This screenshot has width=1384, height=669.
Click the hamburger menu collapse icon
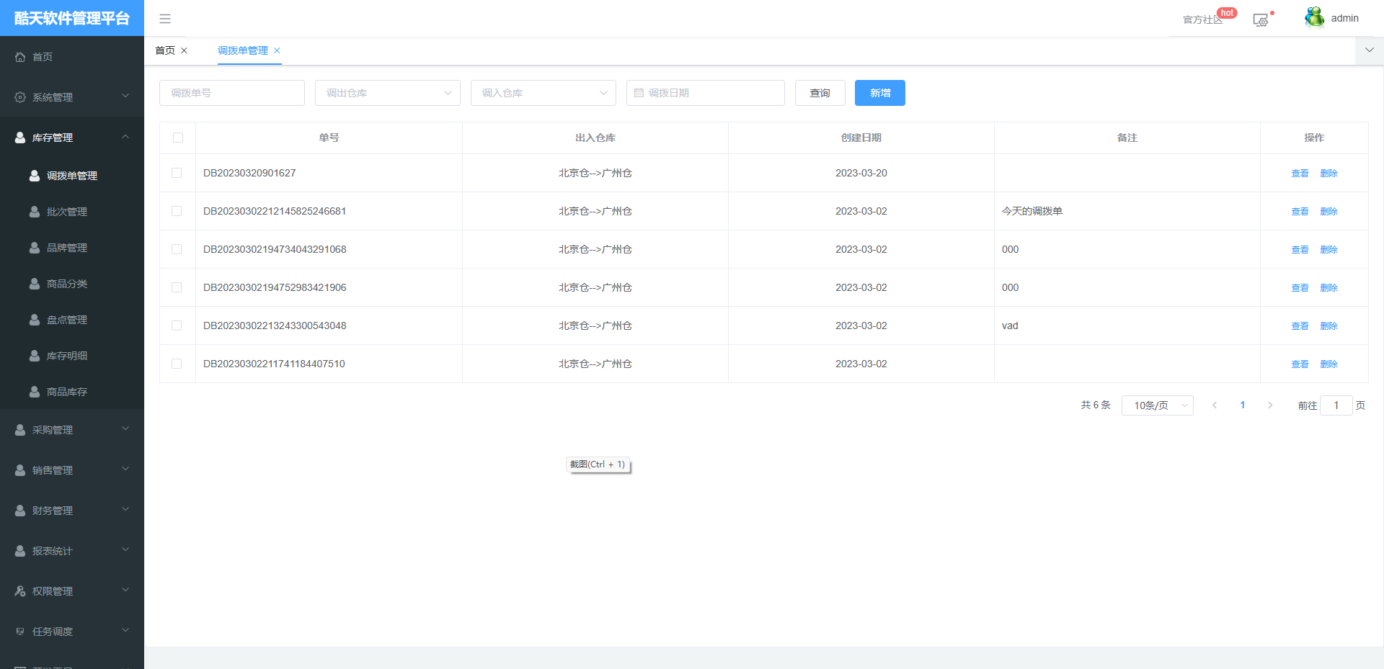(x=165, y=19)
